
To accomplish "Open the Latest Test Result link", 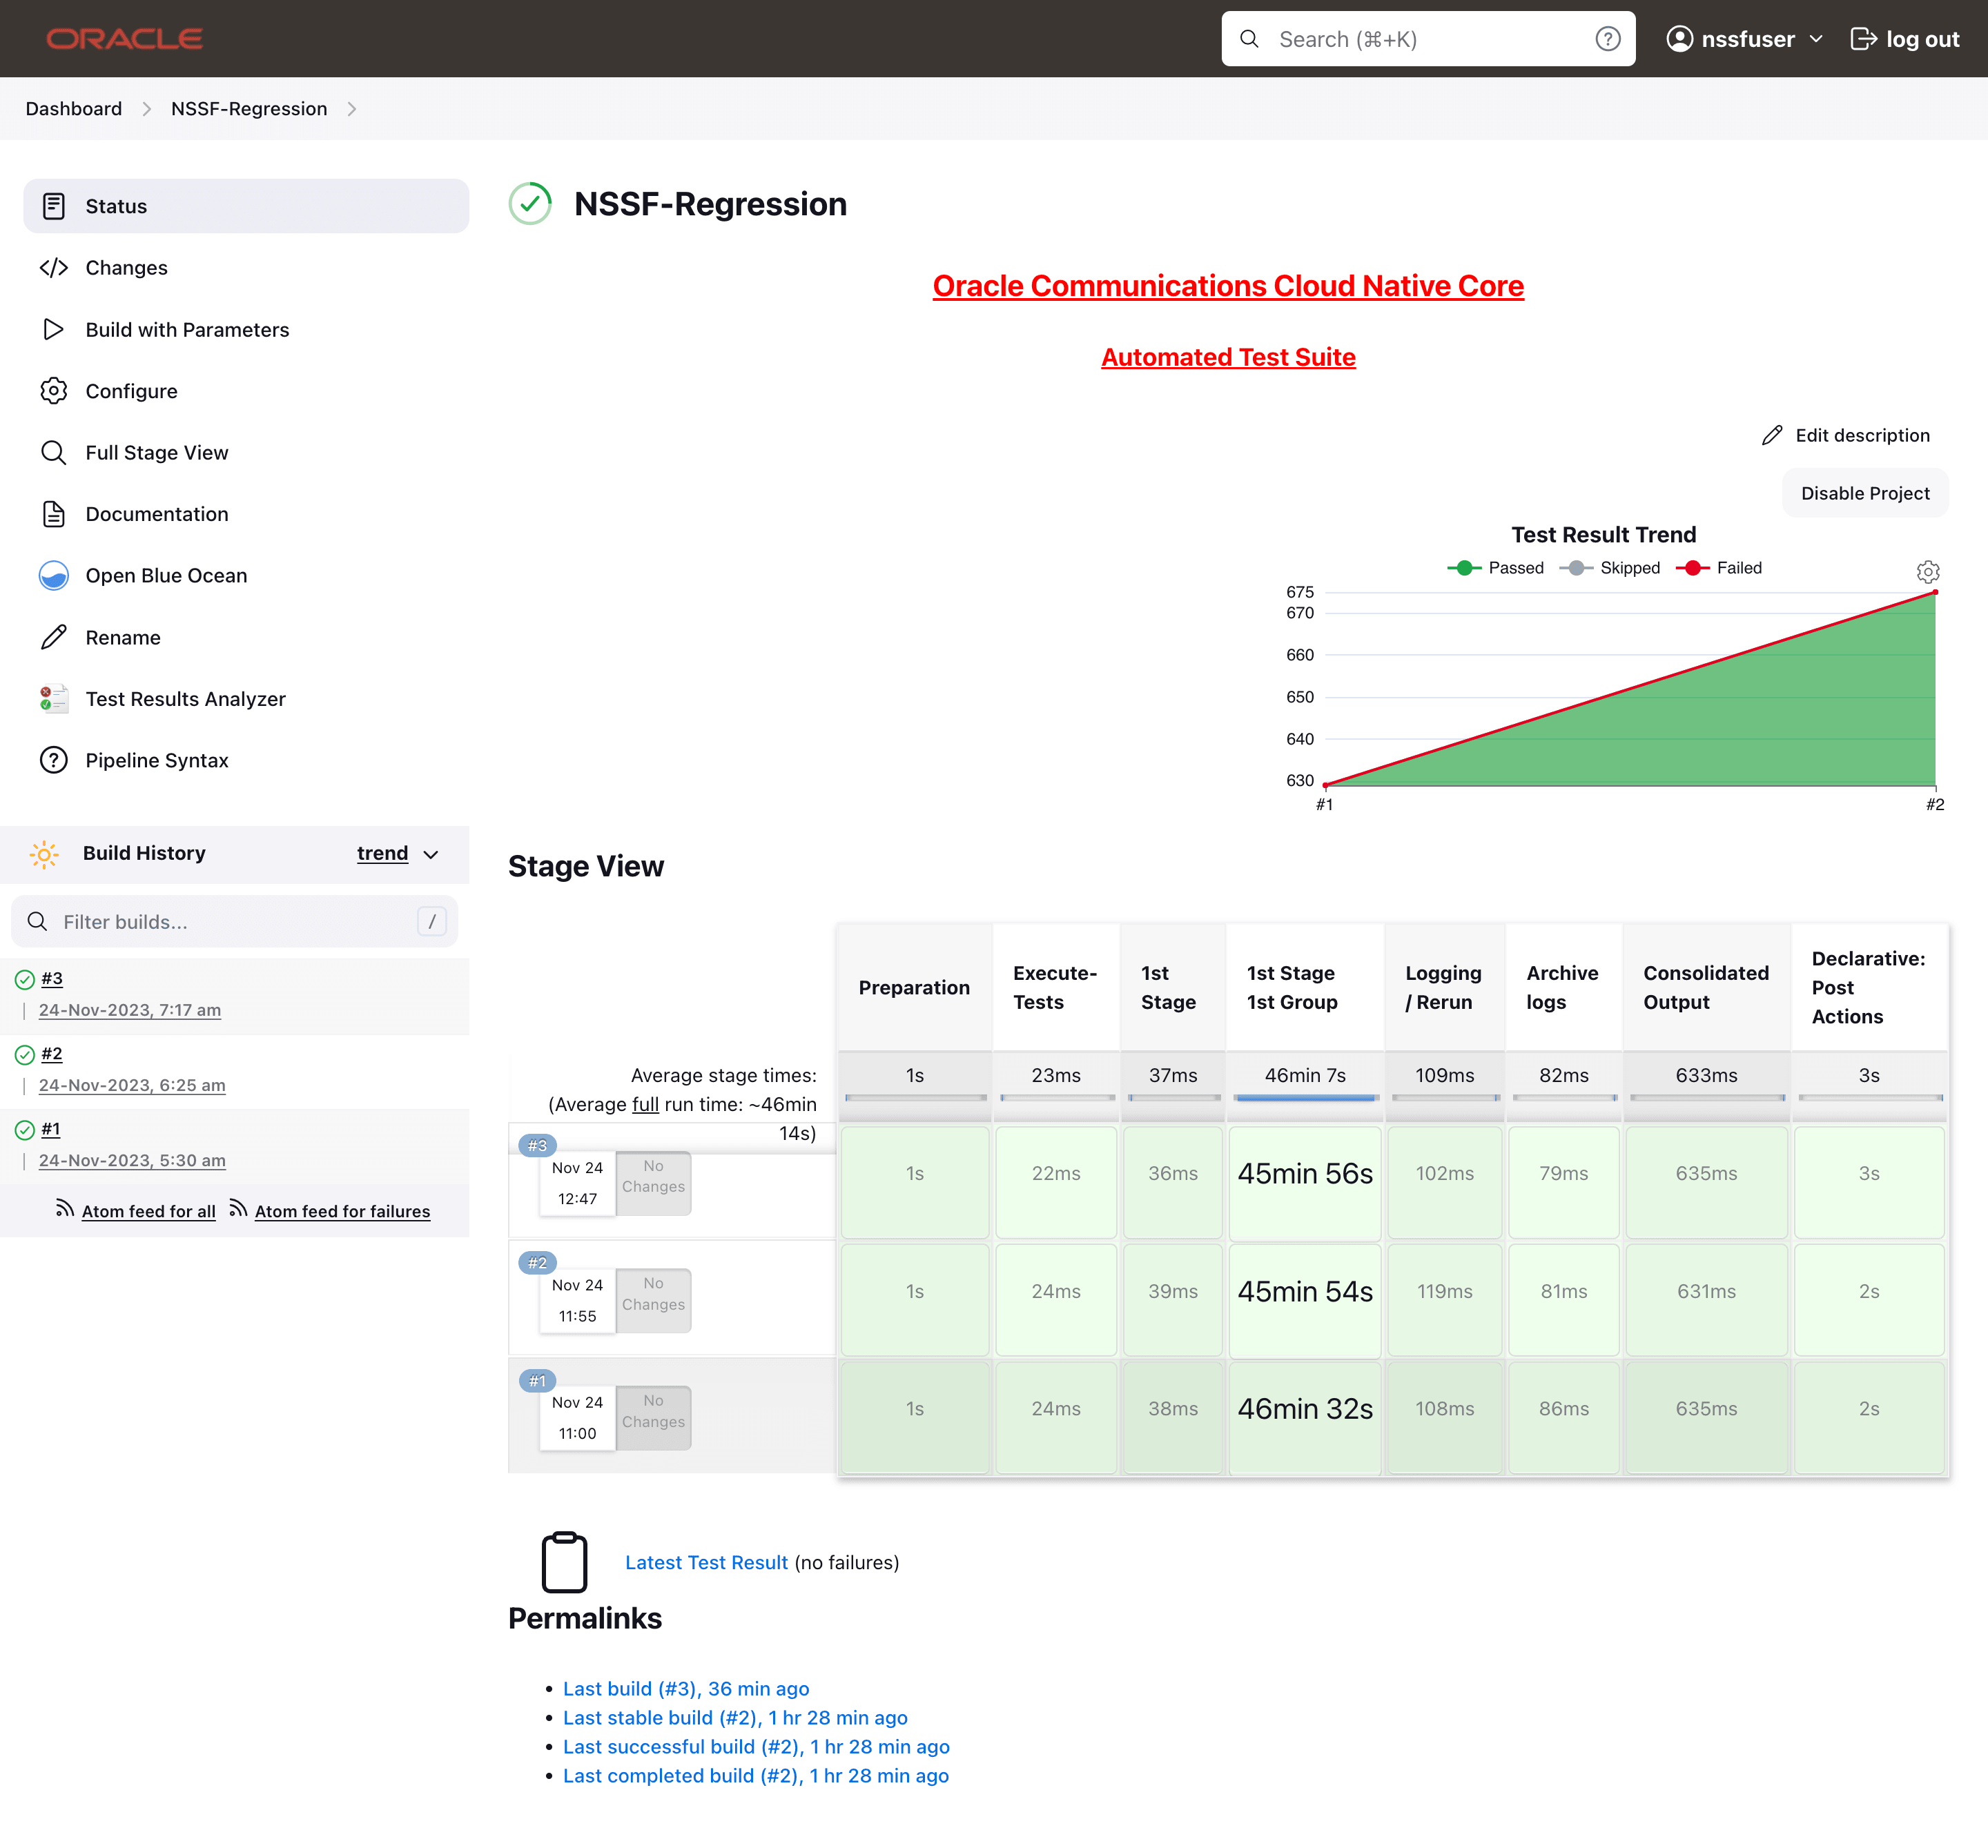I will tap(706, 1562).
